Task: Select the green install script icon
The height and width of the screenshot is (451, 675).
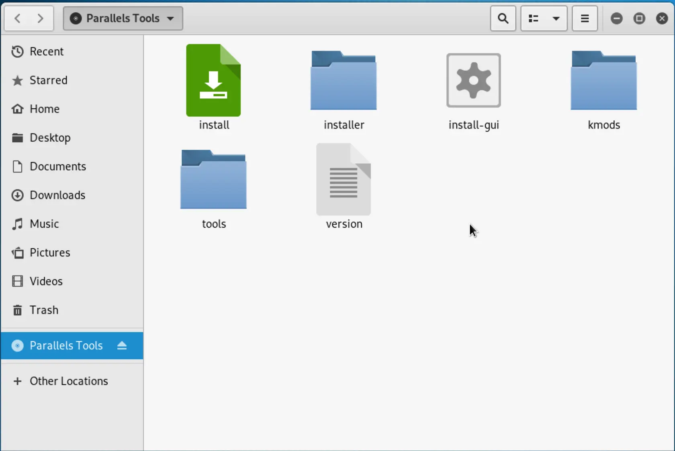Action: click(x=213, y=80)
